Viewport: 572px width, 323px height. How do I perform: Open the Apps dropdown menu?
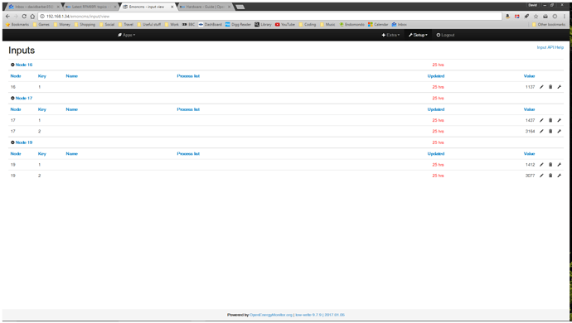(127, 35)
